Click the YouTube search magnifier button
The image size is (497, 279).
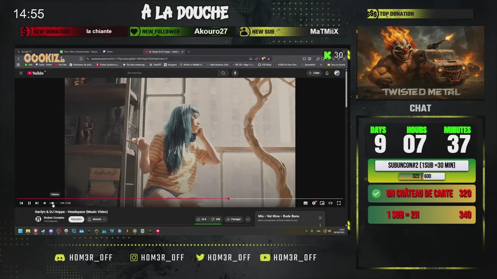pyautogui.click(x=223, y=73)
